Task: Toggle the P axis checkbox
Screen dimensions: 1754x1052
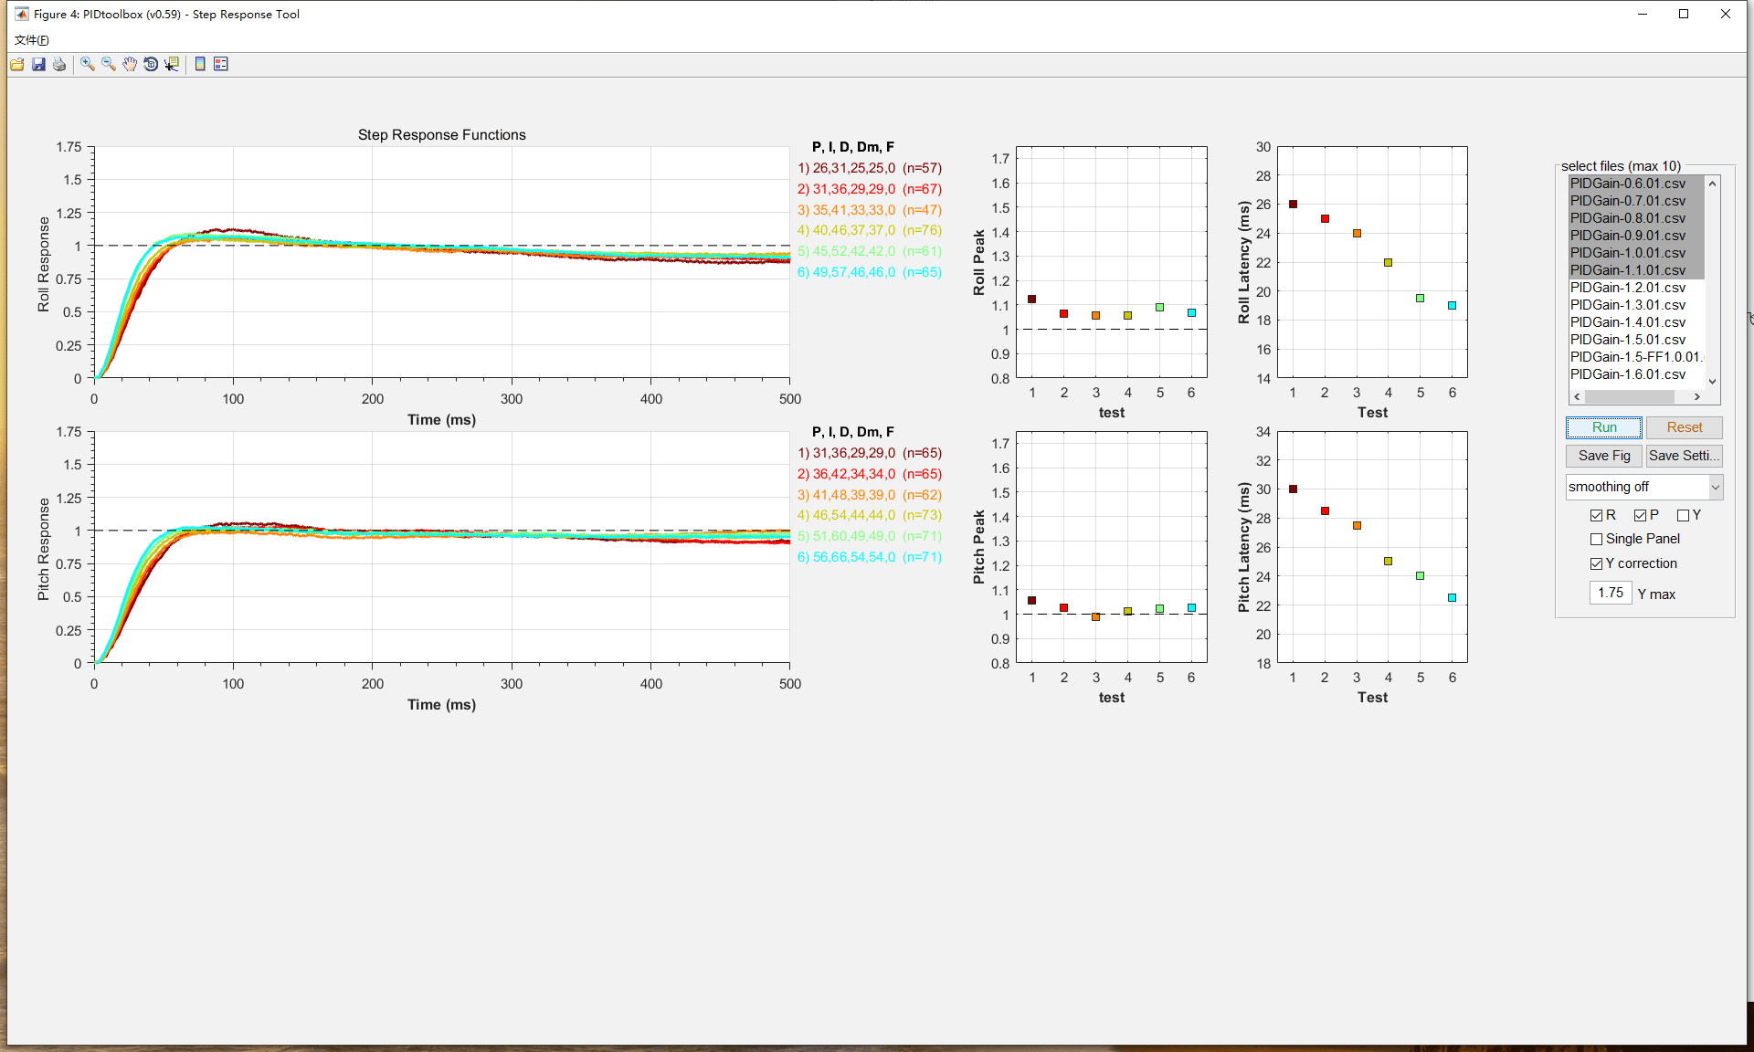Action: point(1640,515)
